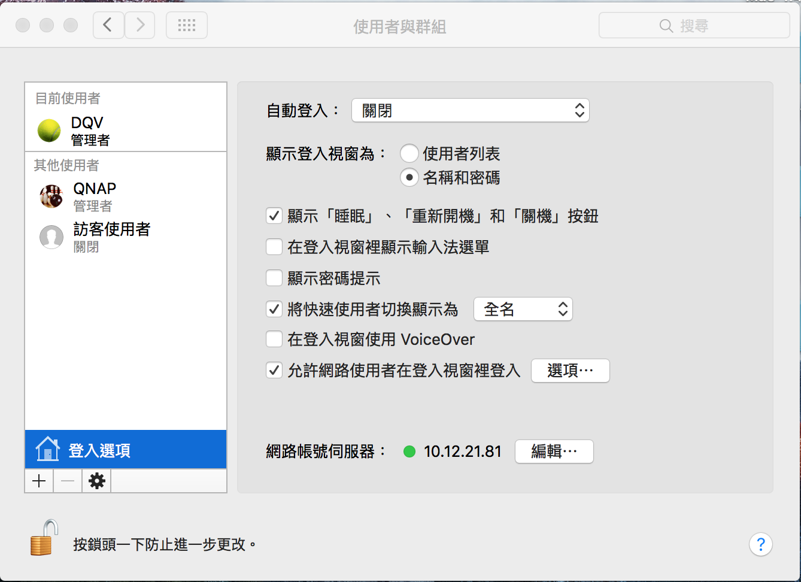Image resolution: width=801 pixels, height=582 pixels.
Task: Click the QNAP user bowling-ball avatar
Action: [x=51, y=196]
